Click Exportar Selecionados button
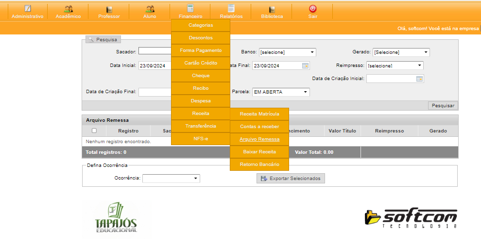 (x=291, y=179)
